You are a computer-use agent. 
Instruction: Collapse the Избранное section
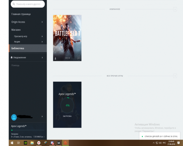coord(175,9)
